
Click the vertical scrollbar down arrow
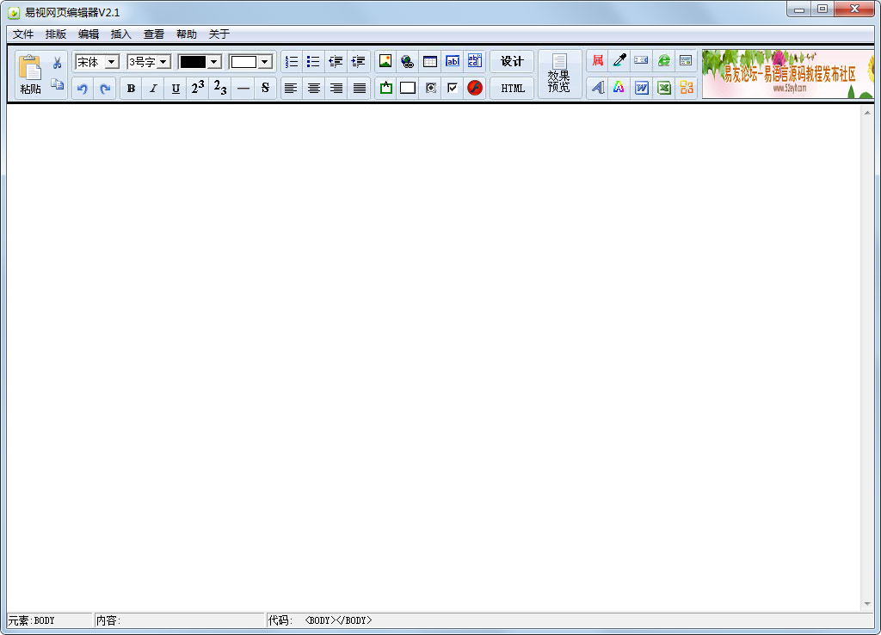pos(867,604)
